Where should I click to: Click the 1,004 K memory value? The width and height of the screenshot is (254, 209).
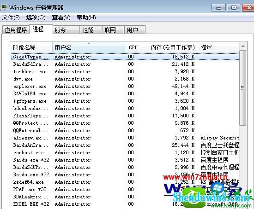(185, 108)
